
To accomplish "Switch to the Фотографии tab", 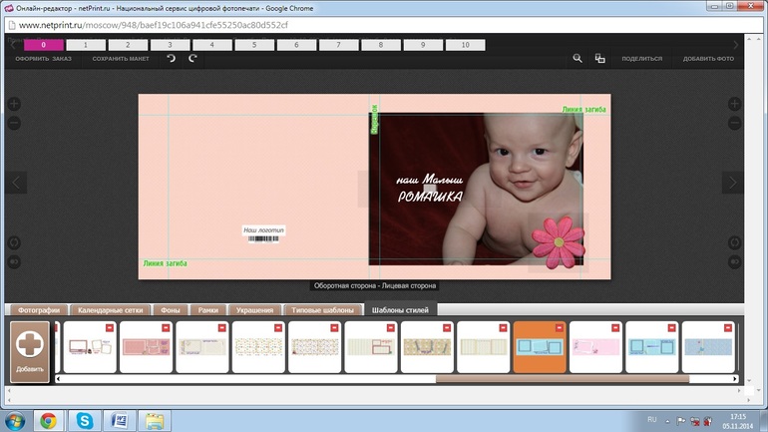I will pyautogui.click(x=37, y=310).
